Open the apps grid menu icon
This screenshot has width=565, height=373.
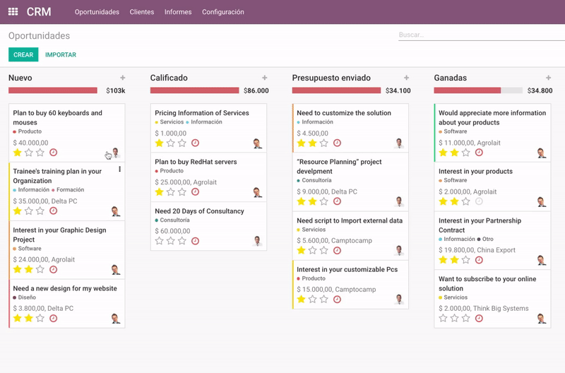[13, 12]
